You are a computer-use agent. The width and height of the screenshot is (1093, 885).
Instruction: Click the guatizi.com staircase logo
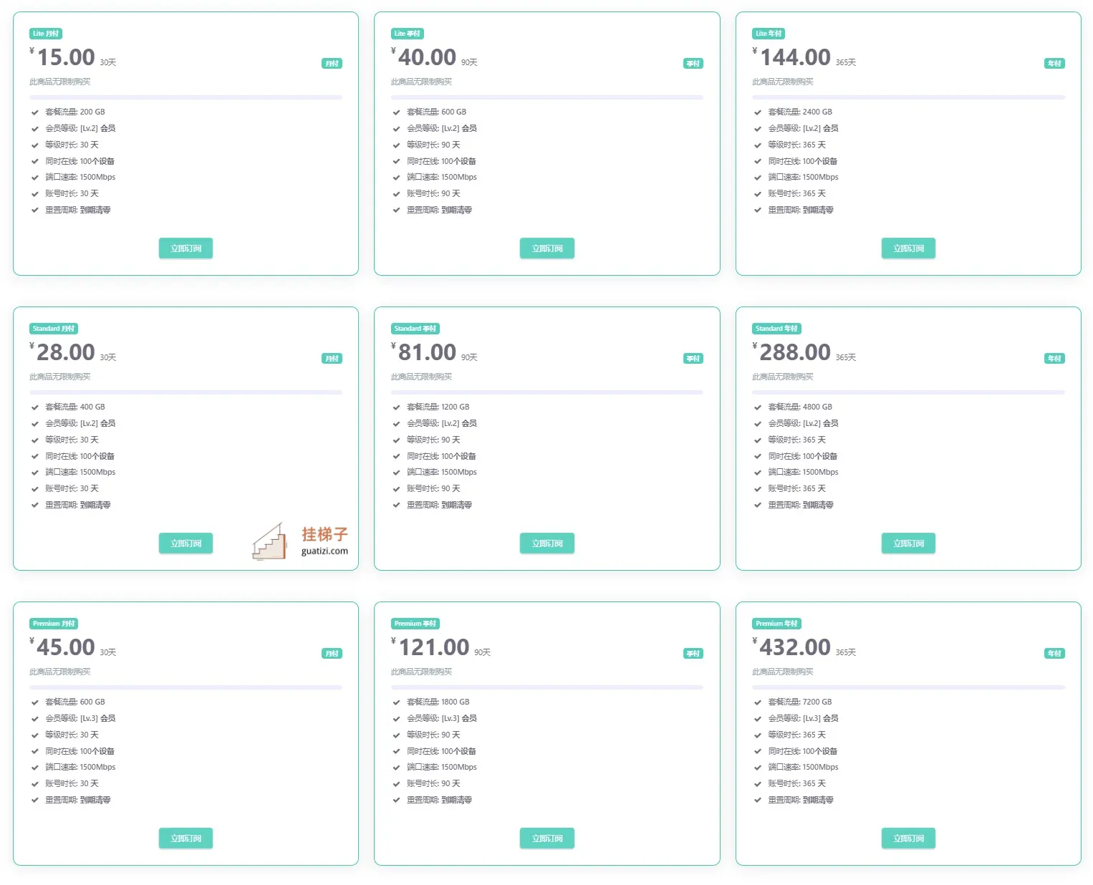(x=300, y=541)
